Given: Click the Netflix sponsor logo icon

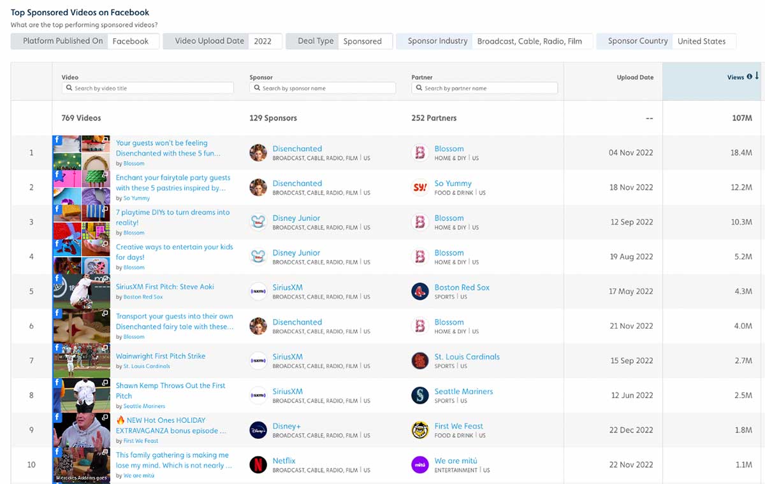Looking at the screenshot, I should pyautogui.click(x=258, y=464).
